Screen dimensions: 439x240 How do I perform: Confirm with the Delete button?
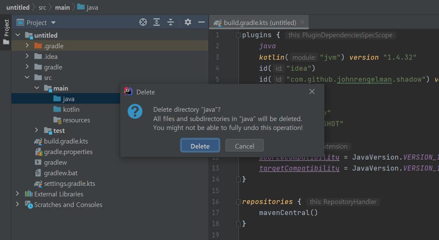coord(200,146)
